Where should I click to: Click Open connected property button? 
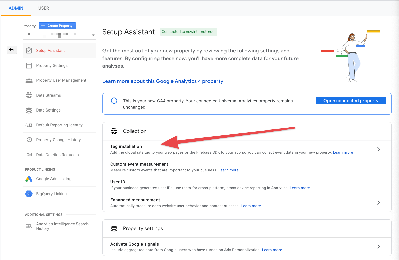(351, 101)
